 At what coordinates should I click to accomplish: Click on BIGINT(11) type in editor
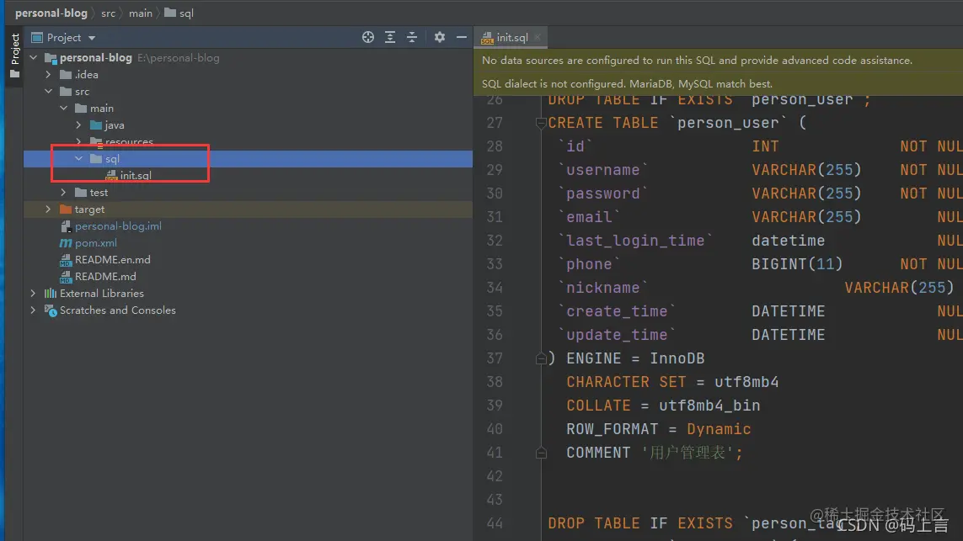(797, 264)
